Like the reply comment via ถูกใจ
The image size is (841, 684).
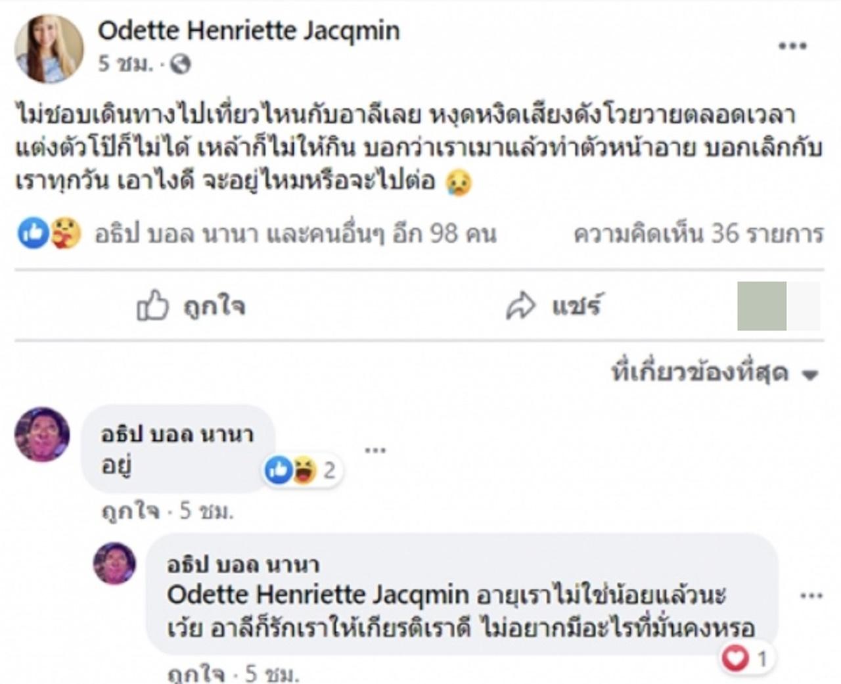click(196, 674)
